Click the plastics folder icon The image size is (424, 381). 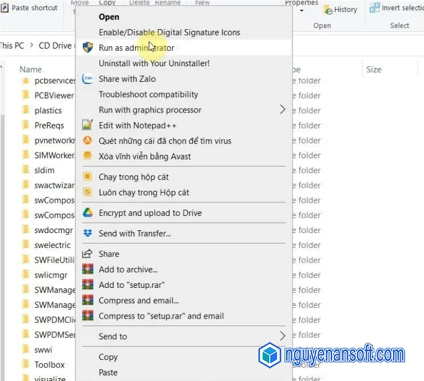point(25,110)
